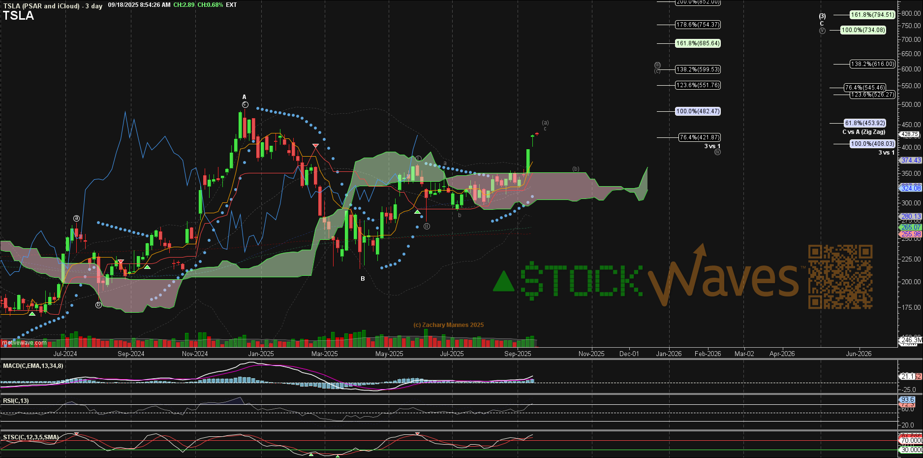
Task: Click the 428.75 current price tag
Action: click(909, 134)
